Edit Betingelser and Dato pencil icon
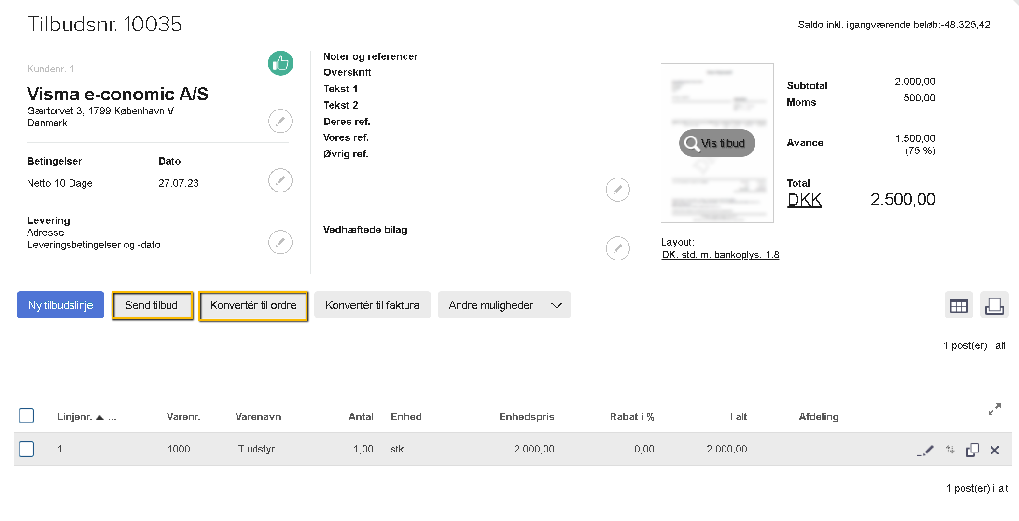The image size is (1019, 521). 280,180
